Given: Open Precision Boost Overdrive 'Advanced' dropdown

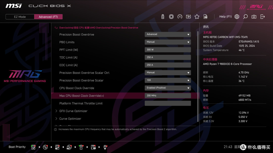Looking at the screenshot, I should (168, 34).
